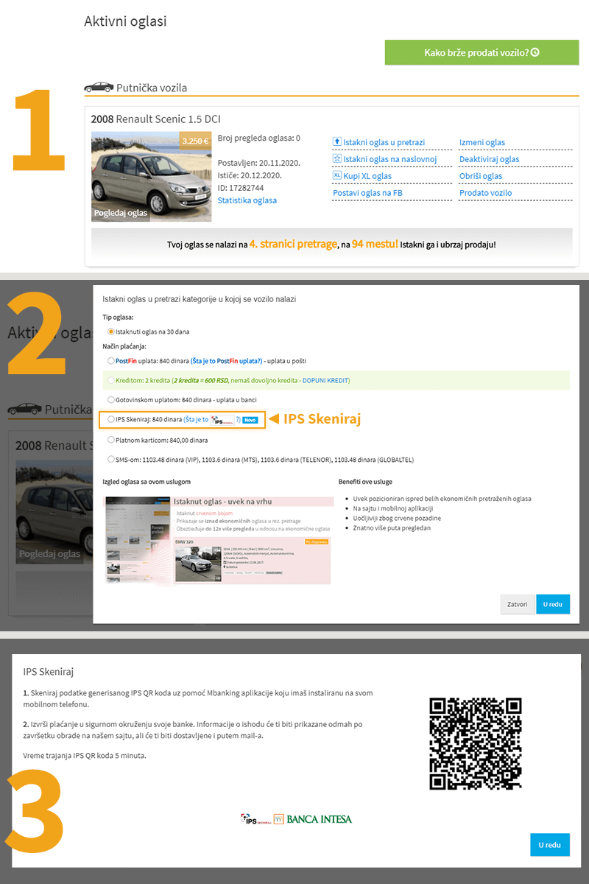Click Zatvori button in payment dialog
589x884 pixels.
(x=517, y=604)
